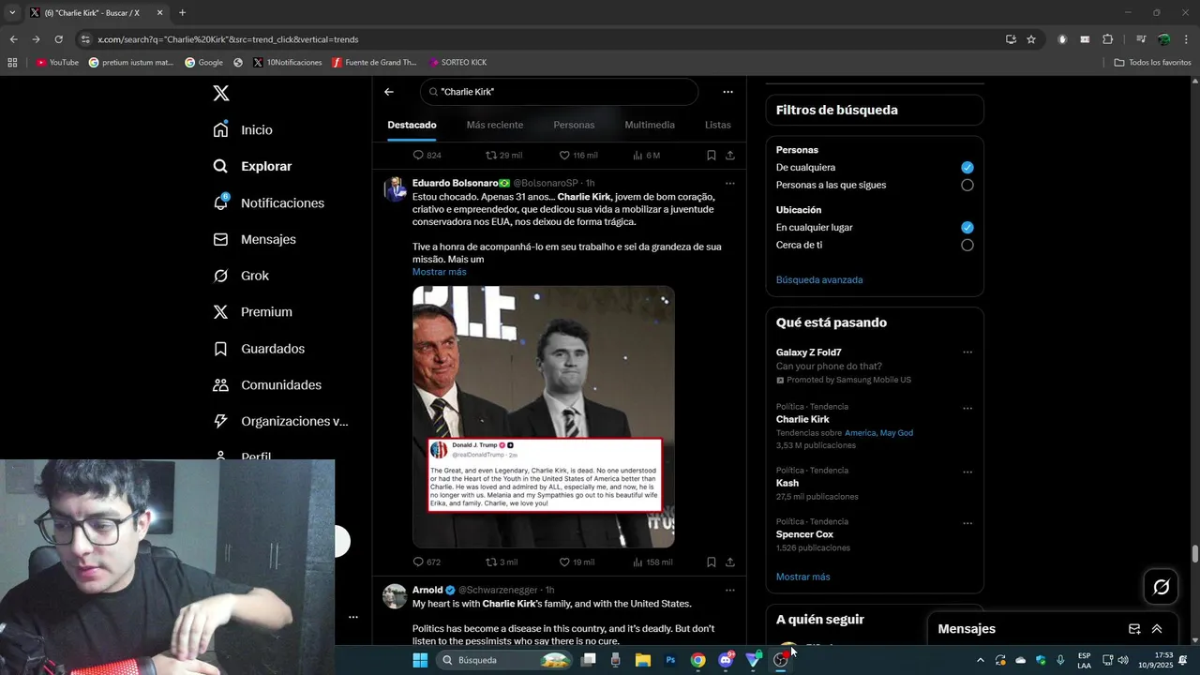
Task: Open Premium in sidebar
Action: tap(252, 312)
